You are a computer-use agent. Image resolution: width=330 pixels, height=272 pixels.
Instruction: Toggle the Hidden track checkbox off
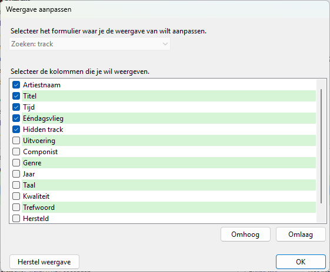click(16, 129)
